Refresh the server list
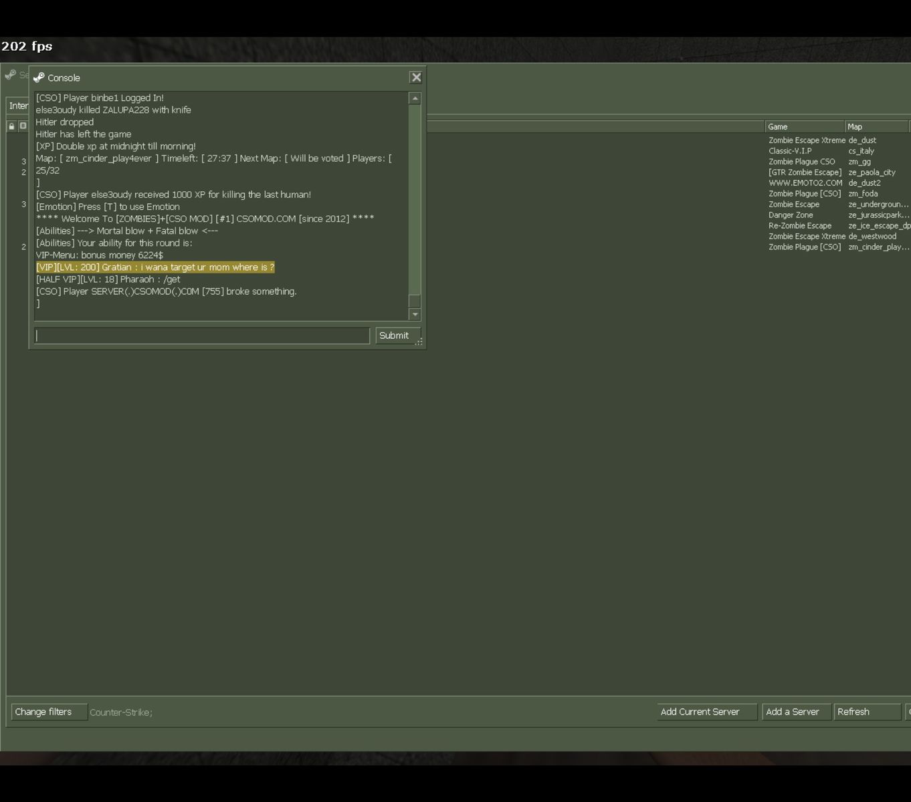The image size is (911, 802). pyautogui.click(x=866, y=712)
